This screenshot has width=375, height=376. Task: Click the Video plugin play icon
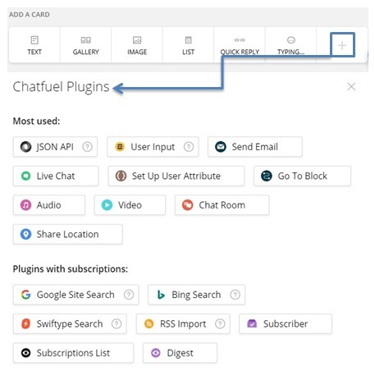point(107,205)
